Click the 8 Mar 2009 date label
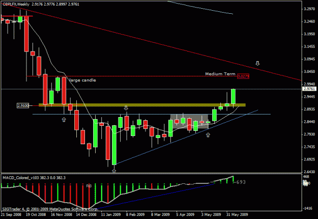Image resolution: width=318 pixels, height=219 pixels. coord(160,214)
